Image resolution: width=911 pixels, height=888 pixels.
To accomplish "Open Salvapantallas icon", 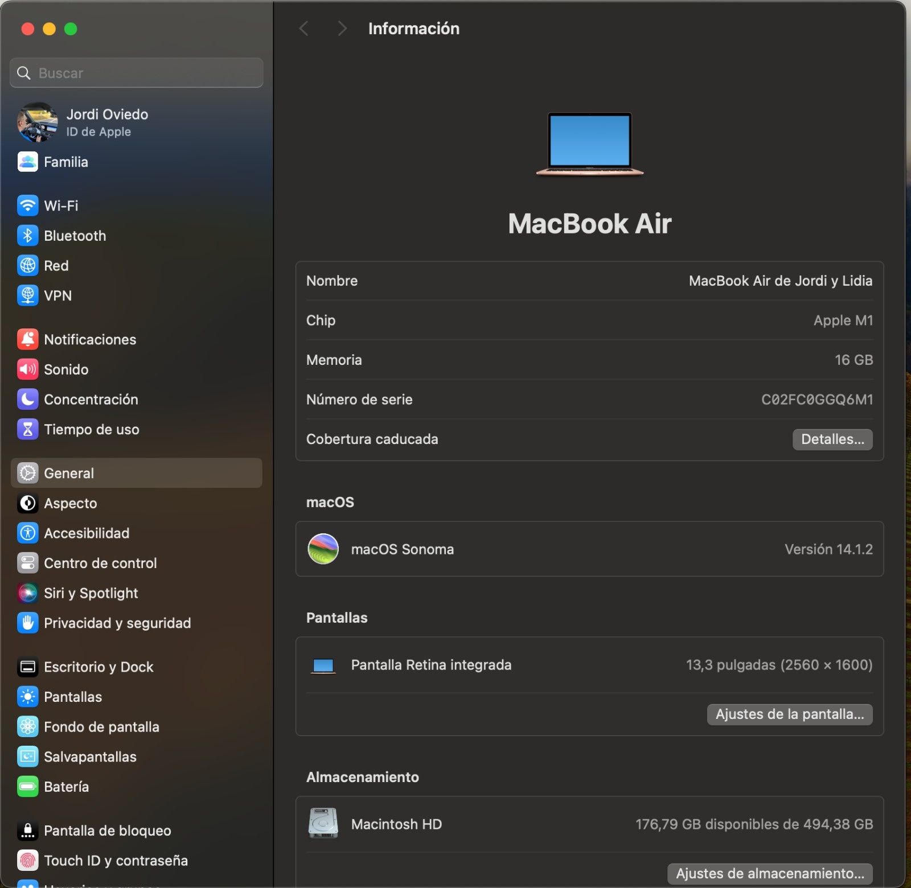I will 27,757.
